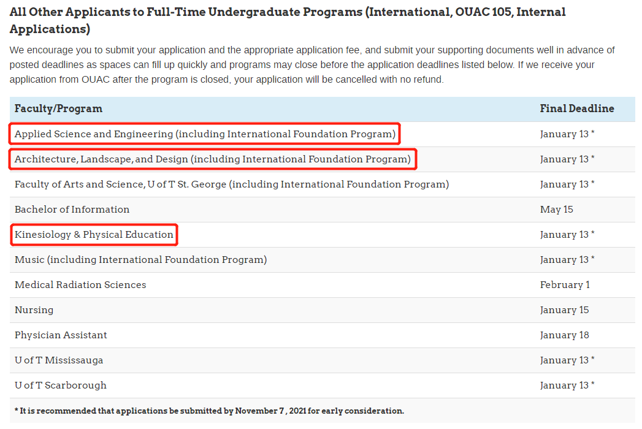Click the "Physician Assistant" program name
The height and width of the screenshot is (429, 642).
tap(61, 335)
